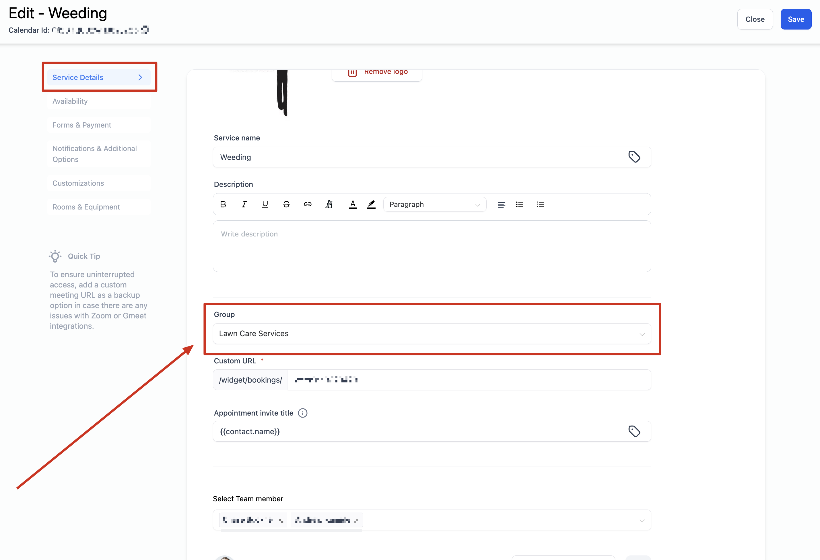This screenshot has width=820, height=560.
Task: Switch to the Availability tab
Action: (70, 101)
